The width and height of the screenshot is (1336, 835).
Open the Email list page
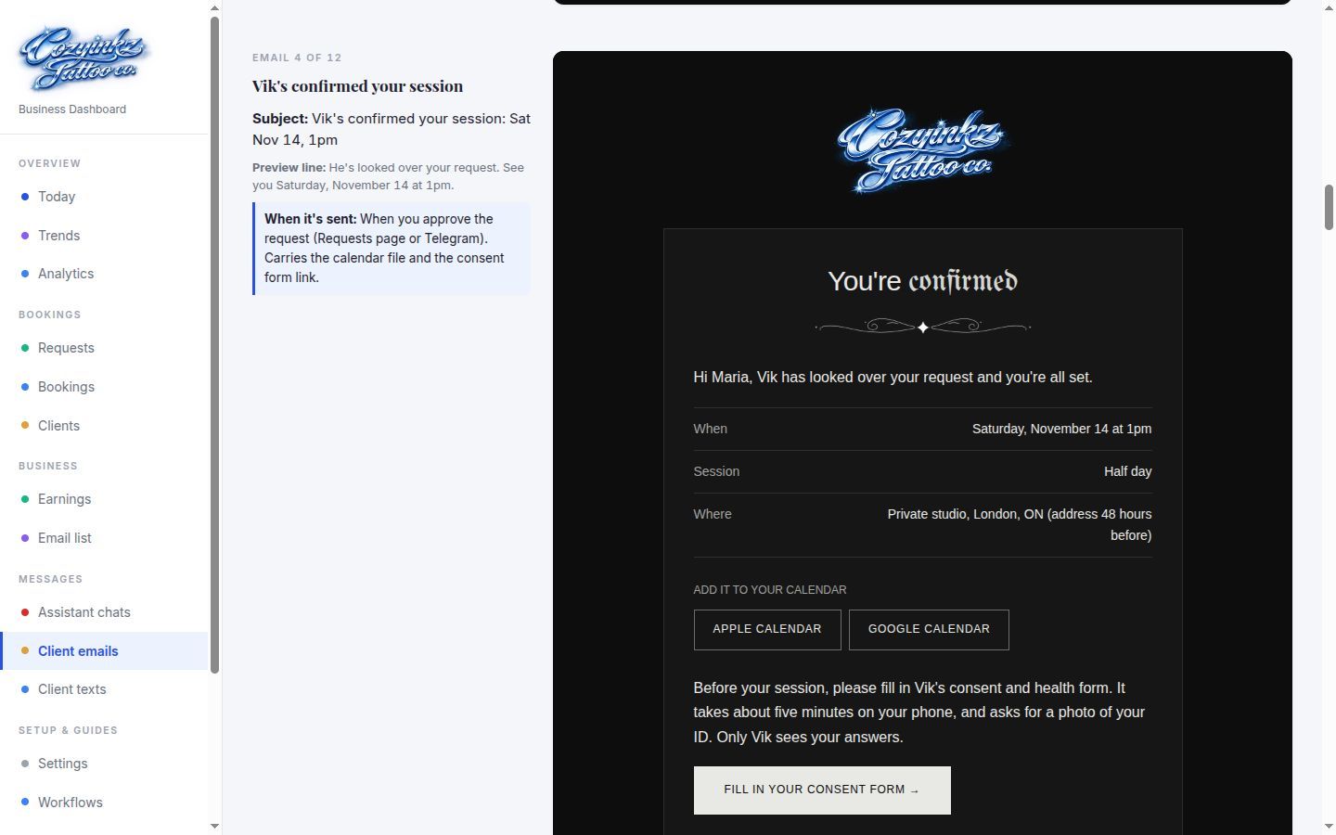104,538
